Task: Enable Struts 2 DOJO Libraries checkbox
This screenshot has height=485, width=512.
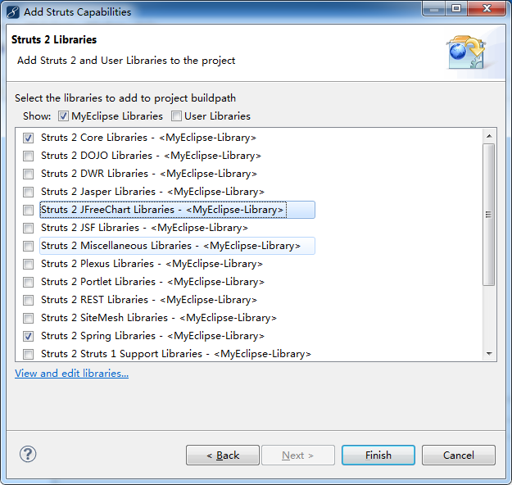Action: coord(29,156)
